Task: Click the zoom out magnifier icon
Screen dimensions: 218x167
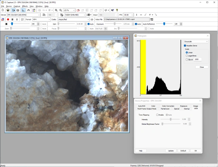Action: [x=61, y=11]
